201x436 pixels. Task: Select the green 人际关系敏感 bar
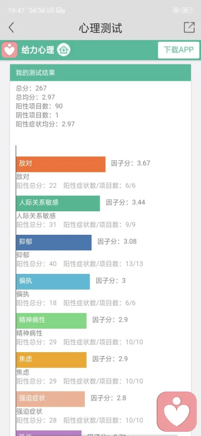tap(58, 203)
